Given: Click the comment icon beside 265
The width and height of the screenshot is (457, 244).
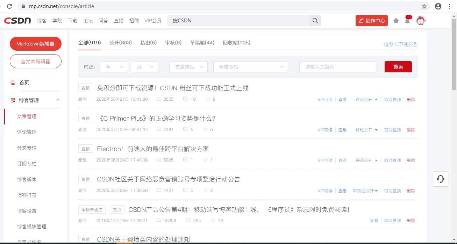Looking at the screenshot, I should tap(188, 221).
